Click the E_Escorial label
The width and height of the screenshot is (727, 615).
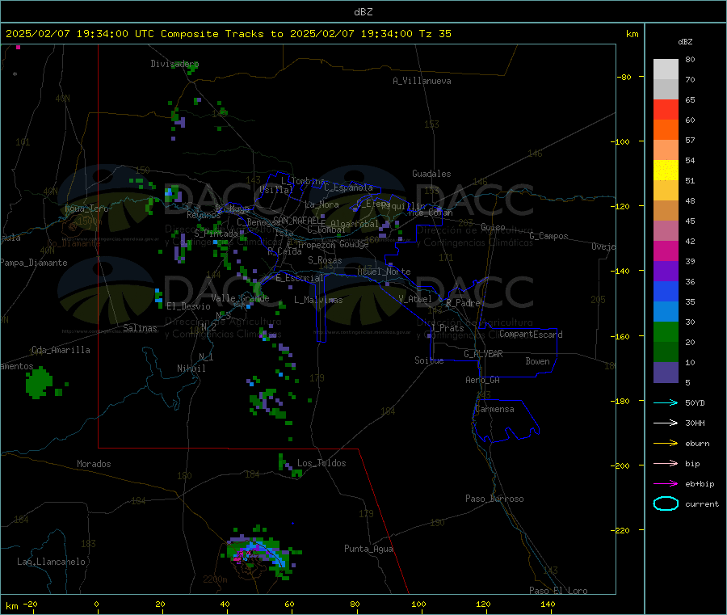click(300, 278)
